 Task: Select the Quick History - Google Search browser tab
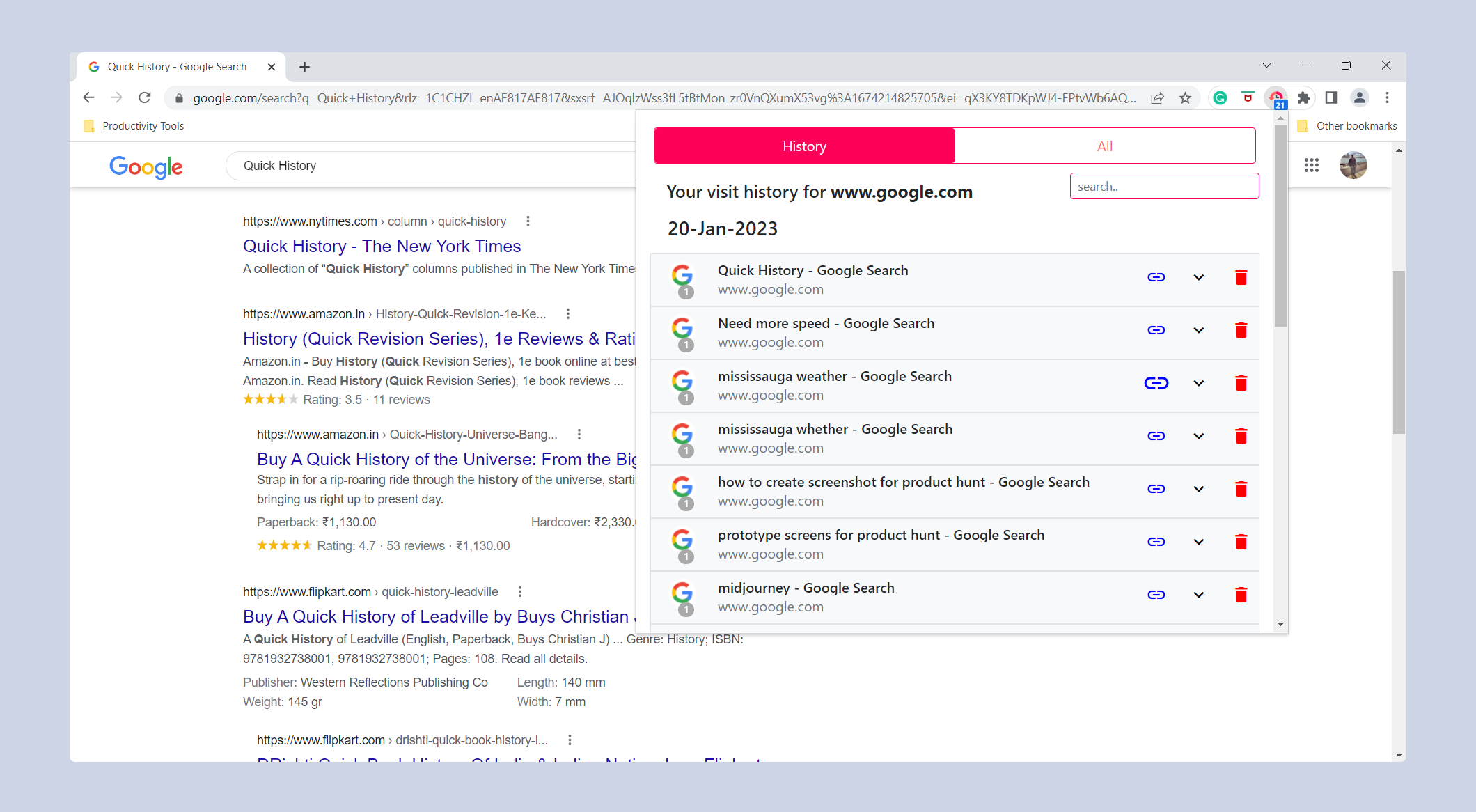click(181, 67)
